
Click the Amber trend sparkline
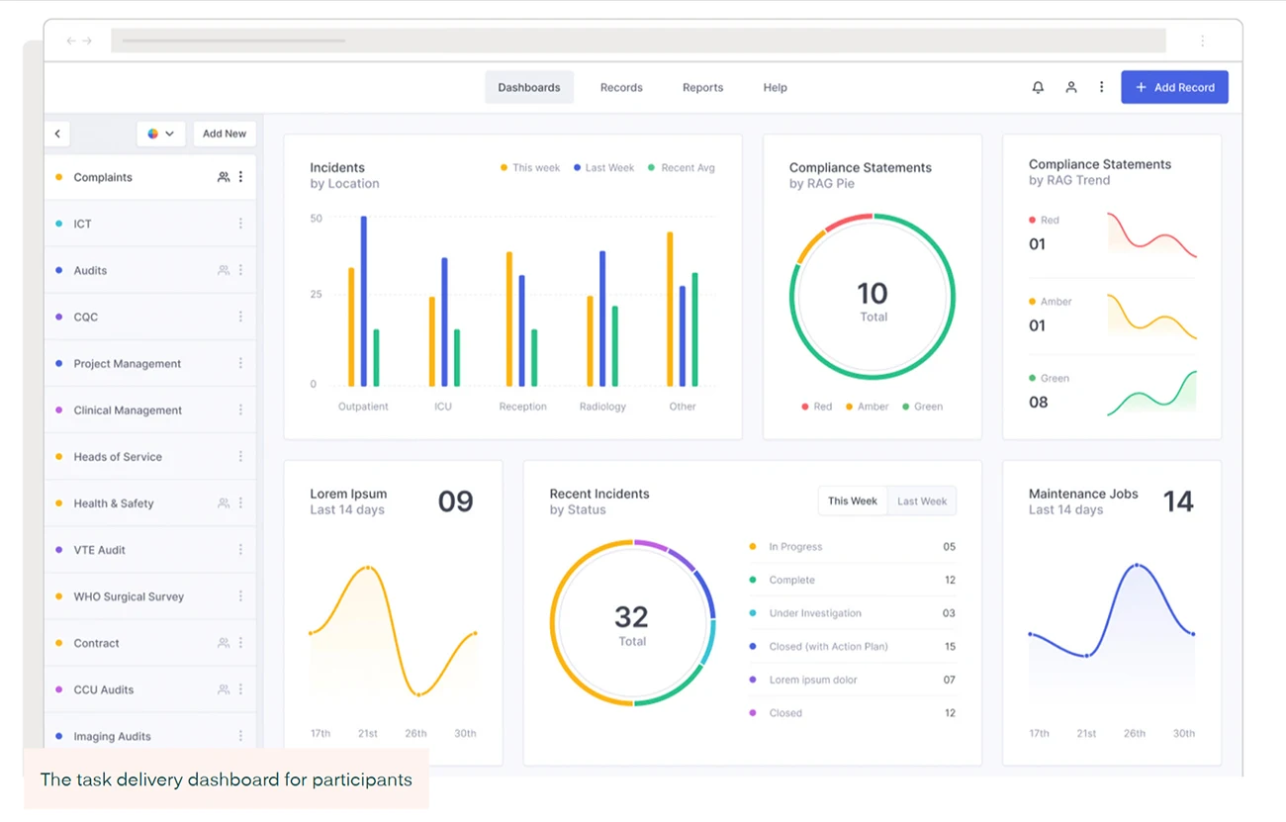tap(1151, 317)
